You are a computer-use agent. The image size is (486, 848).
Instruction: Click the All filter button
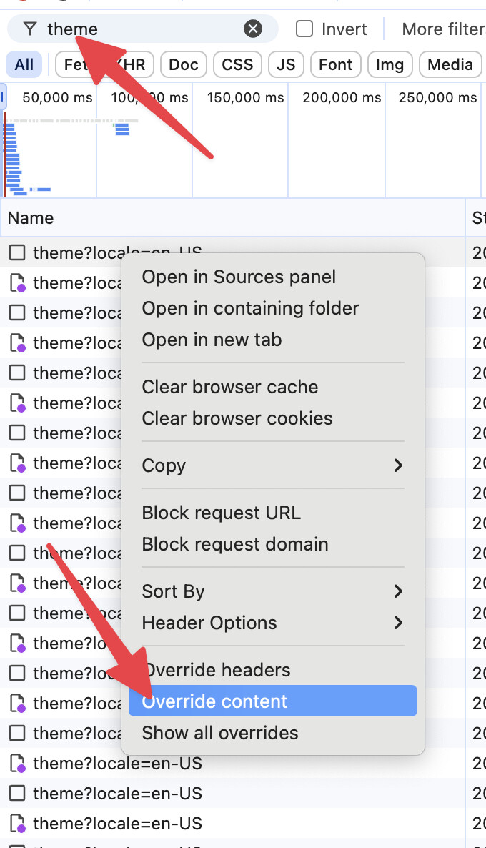24,65
